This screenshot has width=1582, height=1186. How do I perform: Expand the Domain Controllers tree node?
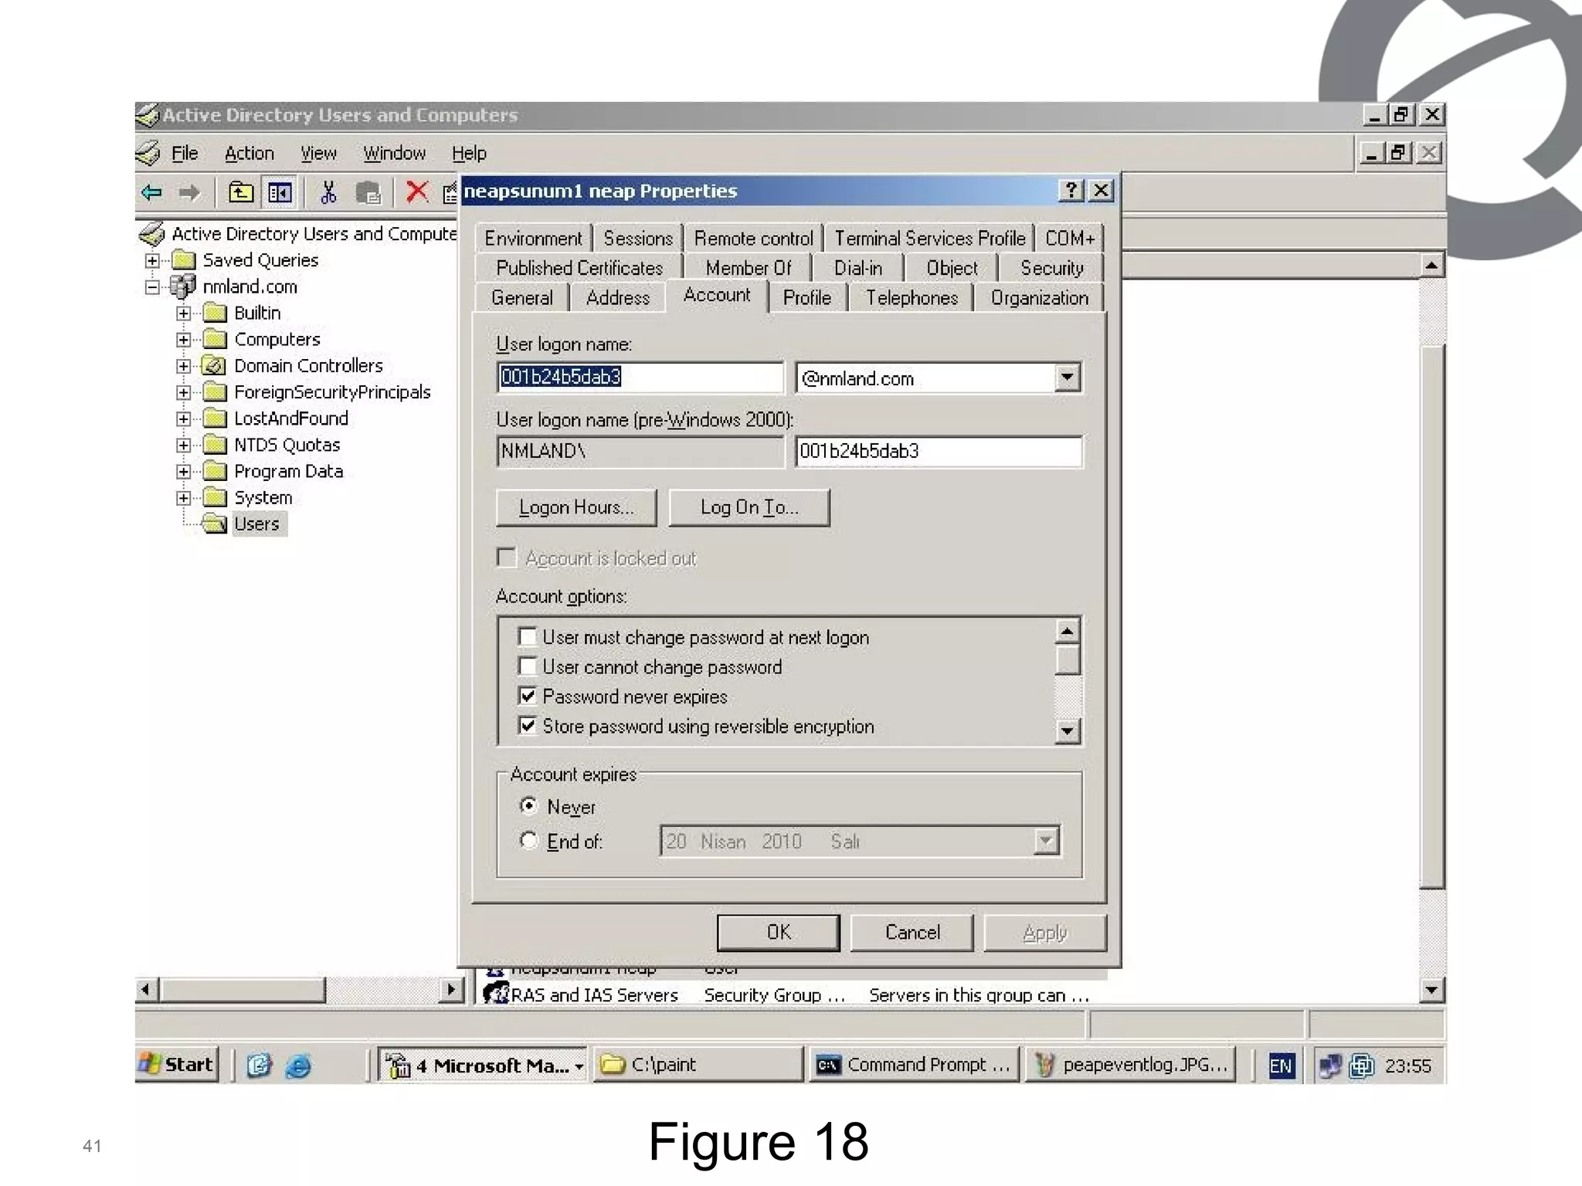[x=183, y=366]
